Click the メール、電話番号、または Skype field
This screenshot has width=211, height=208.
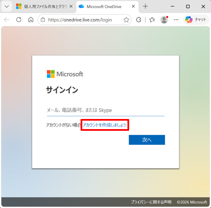pos(105,110)
